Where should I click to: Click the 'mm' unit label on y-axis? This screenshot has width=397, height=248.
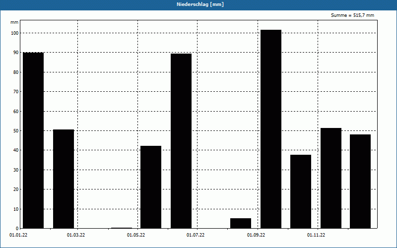(14, 22)
